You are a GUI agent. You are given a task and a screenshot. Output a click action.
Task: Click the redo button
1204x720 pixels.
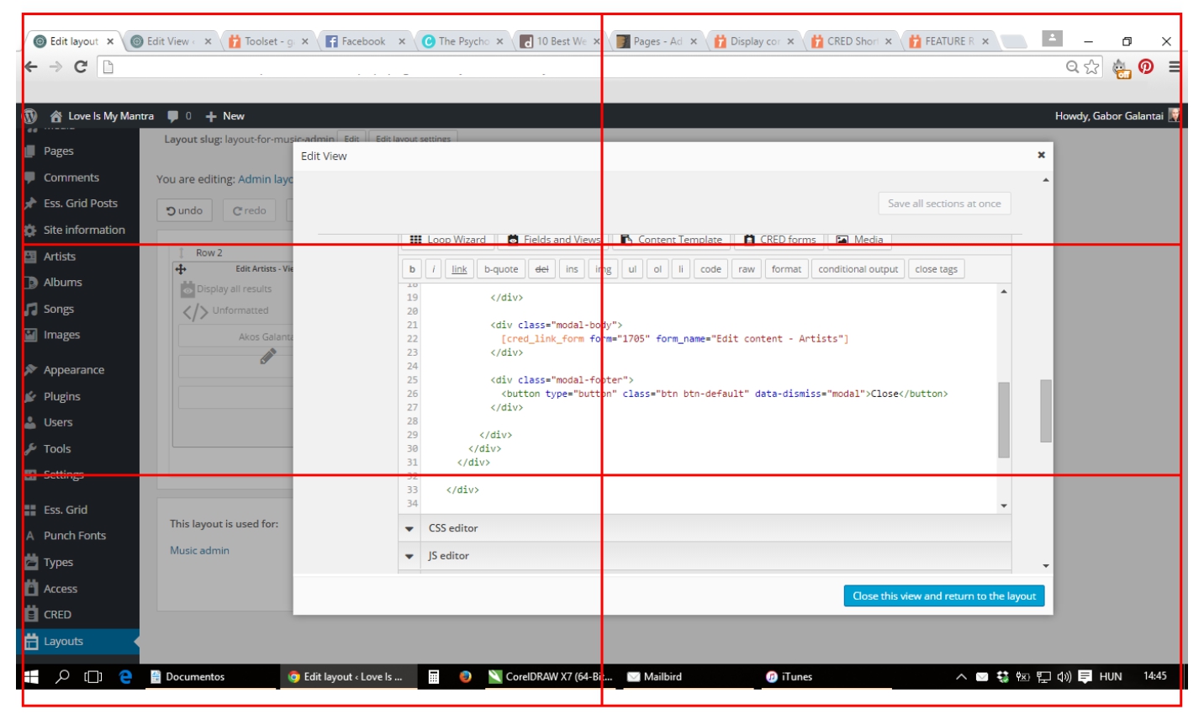pos(250,210)
